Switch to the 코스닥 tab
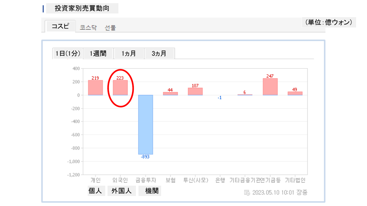This screenshot has width=367, height=206. click(88, 28)
